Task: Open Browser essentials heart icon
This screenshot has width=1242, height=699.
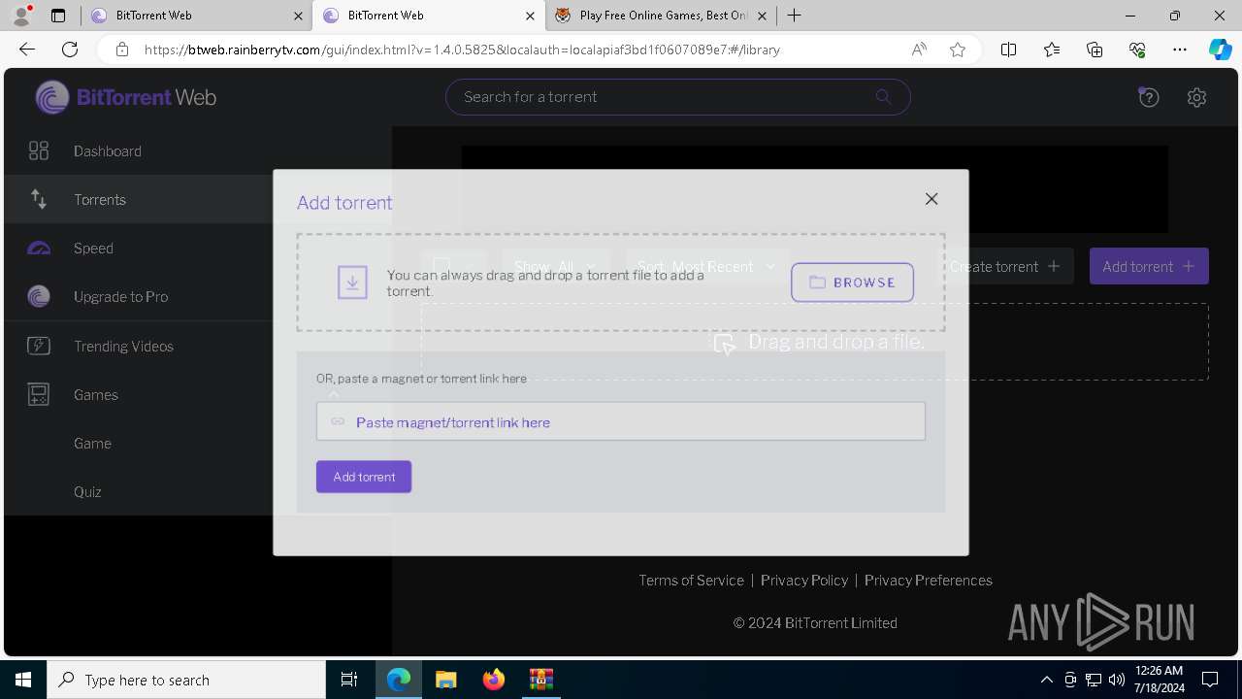Action: tap(1137, 50)
